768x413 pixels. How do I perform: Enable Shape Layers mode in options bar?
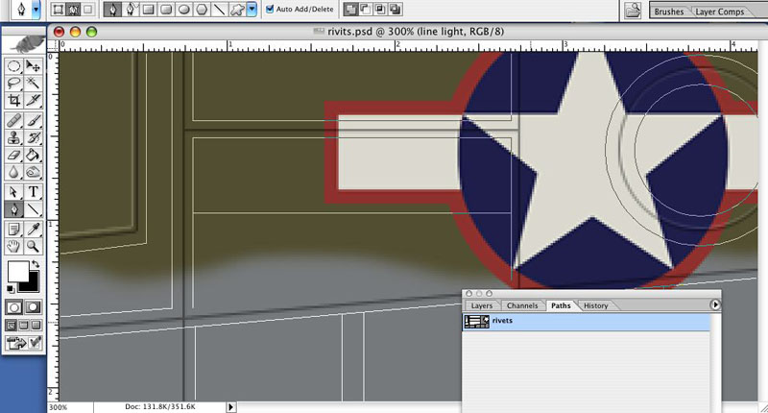click(58, 9)
